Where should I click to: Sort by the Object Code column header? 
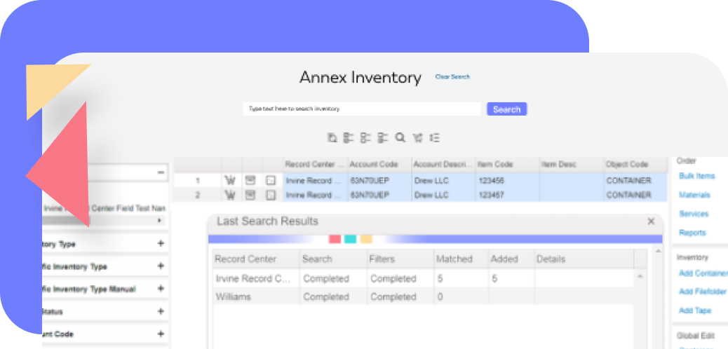pos(635,164)
